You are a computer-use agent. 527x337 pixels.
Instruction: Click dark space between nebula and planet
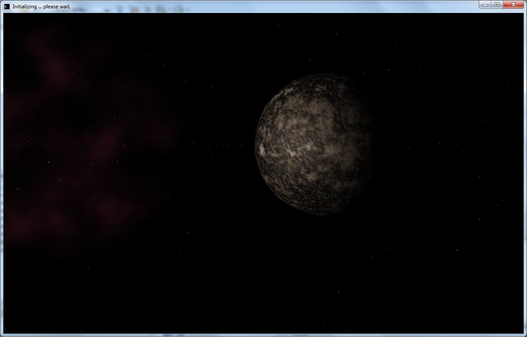[215, 145]
